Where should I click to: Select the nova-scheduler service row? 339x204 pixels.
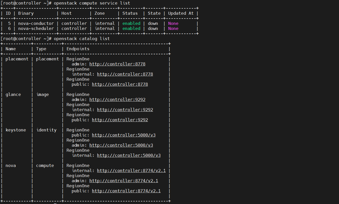[x=36, y=28]
